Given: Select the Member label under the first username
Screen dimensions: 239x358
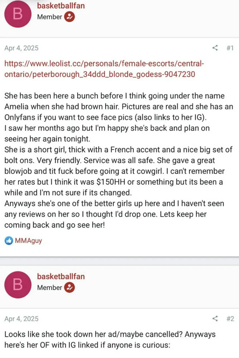Looking at the screenshot, I should pos(49,17).
